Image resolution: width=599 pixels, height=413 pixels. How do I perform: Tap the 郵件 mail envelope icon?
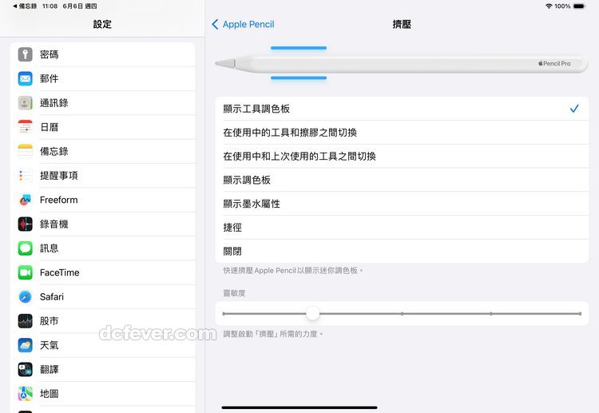[x=26, y=79]
